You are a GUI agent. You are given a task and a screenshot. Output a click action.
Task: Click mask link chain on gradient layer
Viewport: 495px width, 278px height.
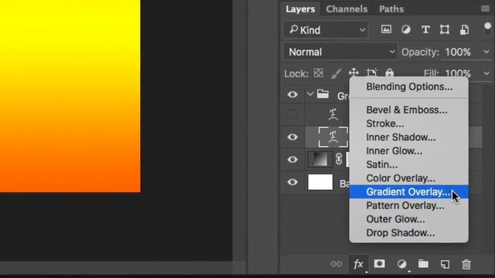coord(339,159)
